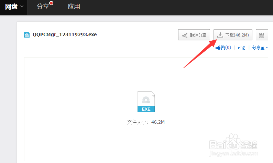This screenshot has width=273, height=163.
Task: Click the share icon inside 取消分享
Action: 185,35
